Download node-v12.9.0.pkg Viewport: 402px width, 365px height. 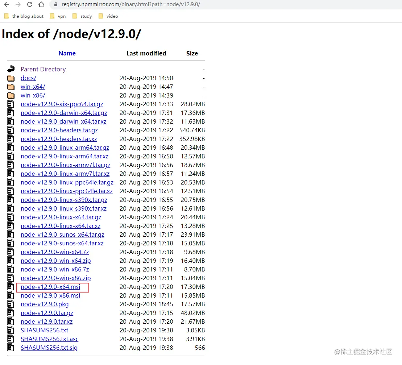coord(45,304)
